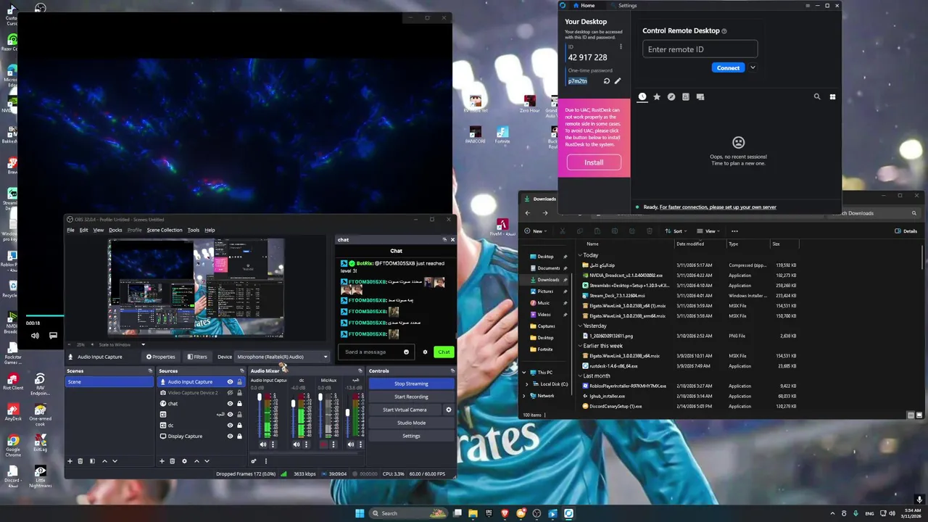
Task: Unlock the dc source lock
Action: pos(239,426)
